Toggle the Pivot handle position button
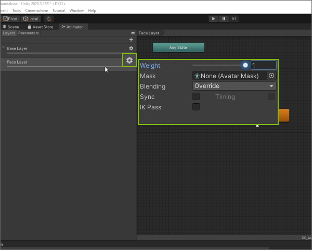Viewport: 312px width, 250px height. [x=10, y=19]
